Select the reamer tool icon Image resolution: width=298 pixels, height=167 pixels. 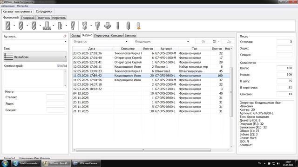pos(118,26)
